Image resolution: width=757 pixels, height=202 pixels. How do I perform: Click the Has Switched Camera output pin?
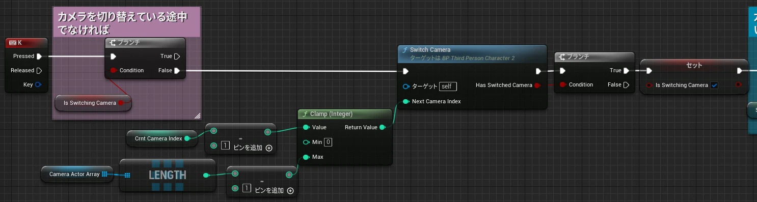click(538, 85)
